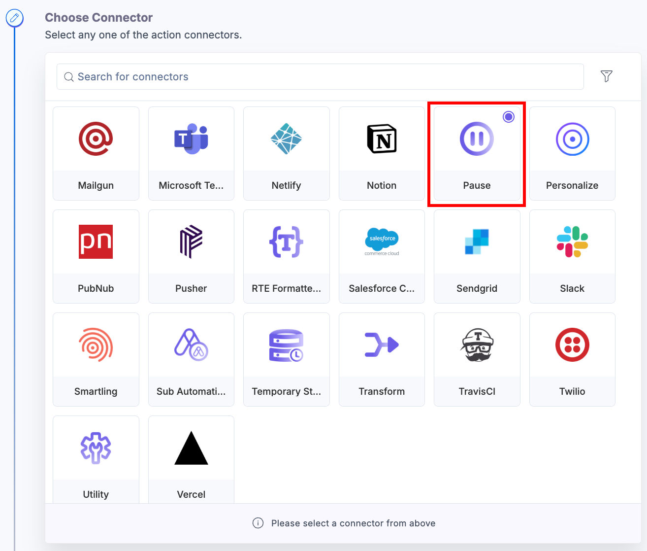Choose the Sub Automation connector icon

tap(191, 345)
